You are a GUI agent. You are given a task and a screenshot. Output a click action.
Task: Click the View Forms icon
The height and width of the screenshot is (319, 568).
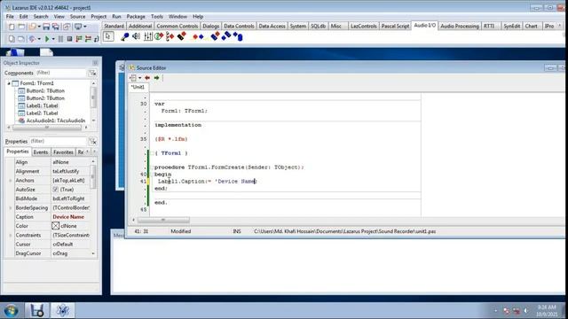21,39
